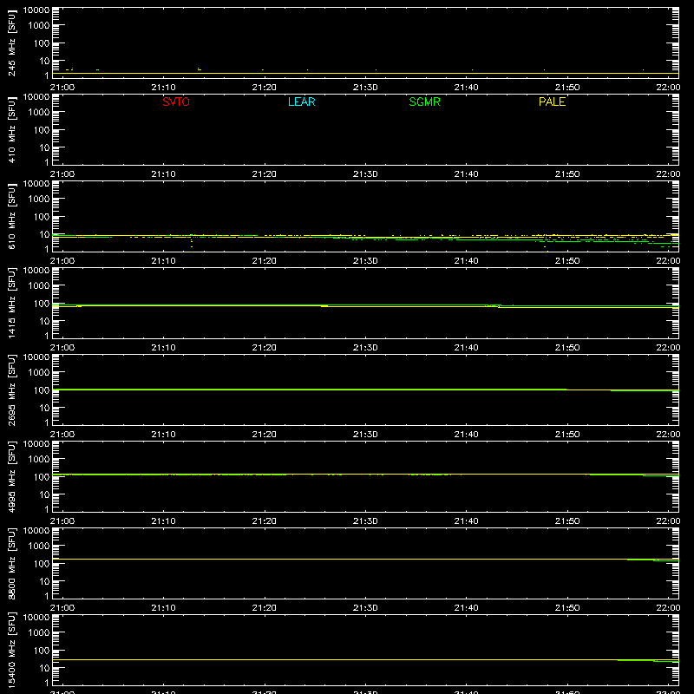Click 21:50 tick label below 8800 MHz panel
The width and height of the screenshot is (694, 694).
pos(567,608)
